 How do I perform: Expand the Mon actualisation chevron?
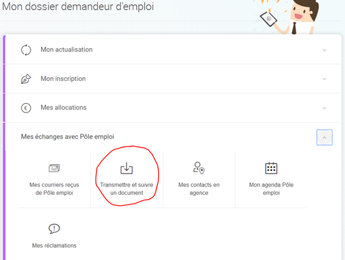pos(324,50)
